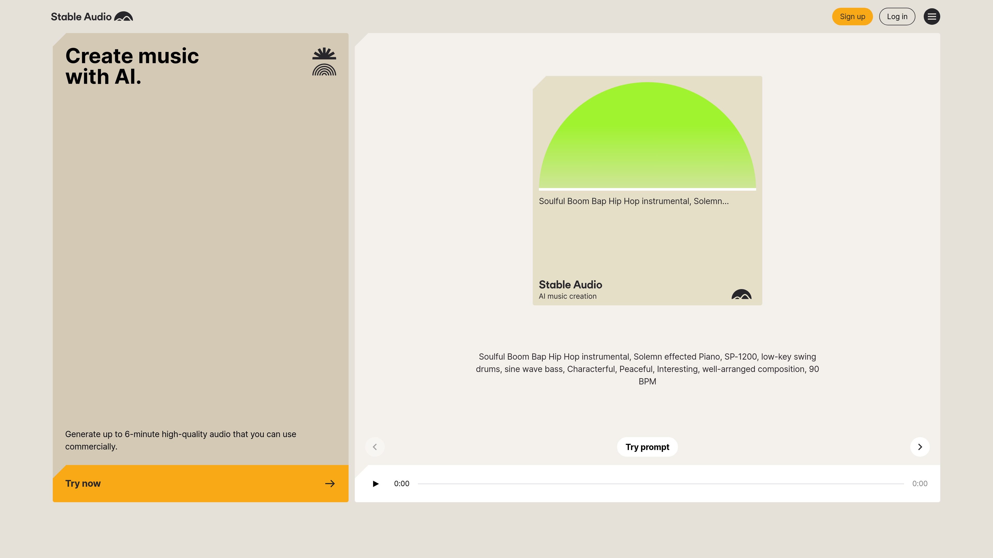The width and height of the screenshot is (993, 558).
Task: Click the full Soulful Boom Bap prompt description
Action: [647, 369]
